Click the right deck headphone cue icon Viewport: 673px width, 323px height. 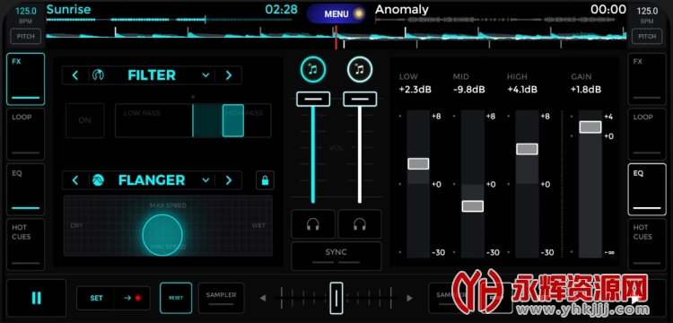pos(360,224)
